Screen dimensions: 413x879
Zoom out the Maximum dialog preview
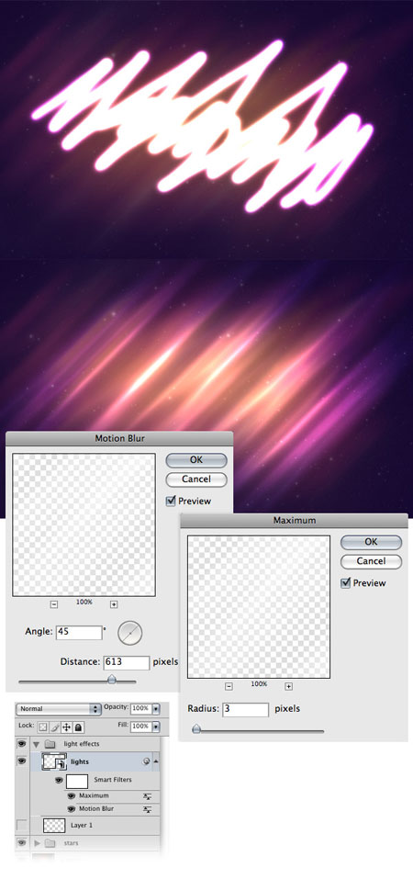pos(229,686)
